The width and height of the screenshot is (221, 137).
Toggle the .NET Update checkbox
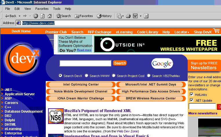pyautogui.click(x=191, y=100)
